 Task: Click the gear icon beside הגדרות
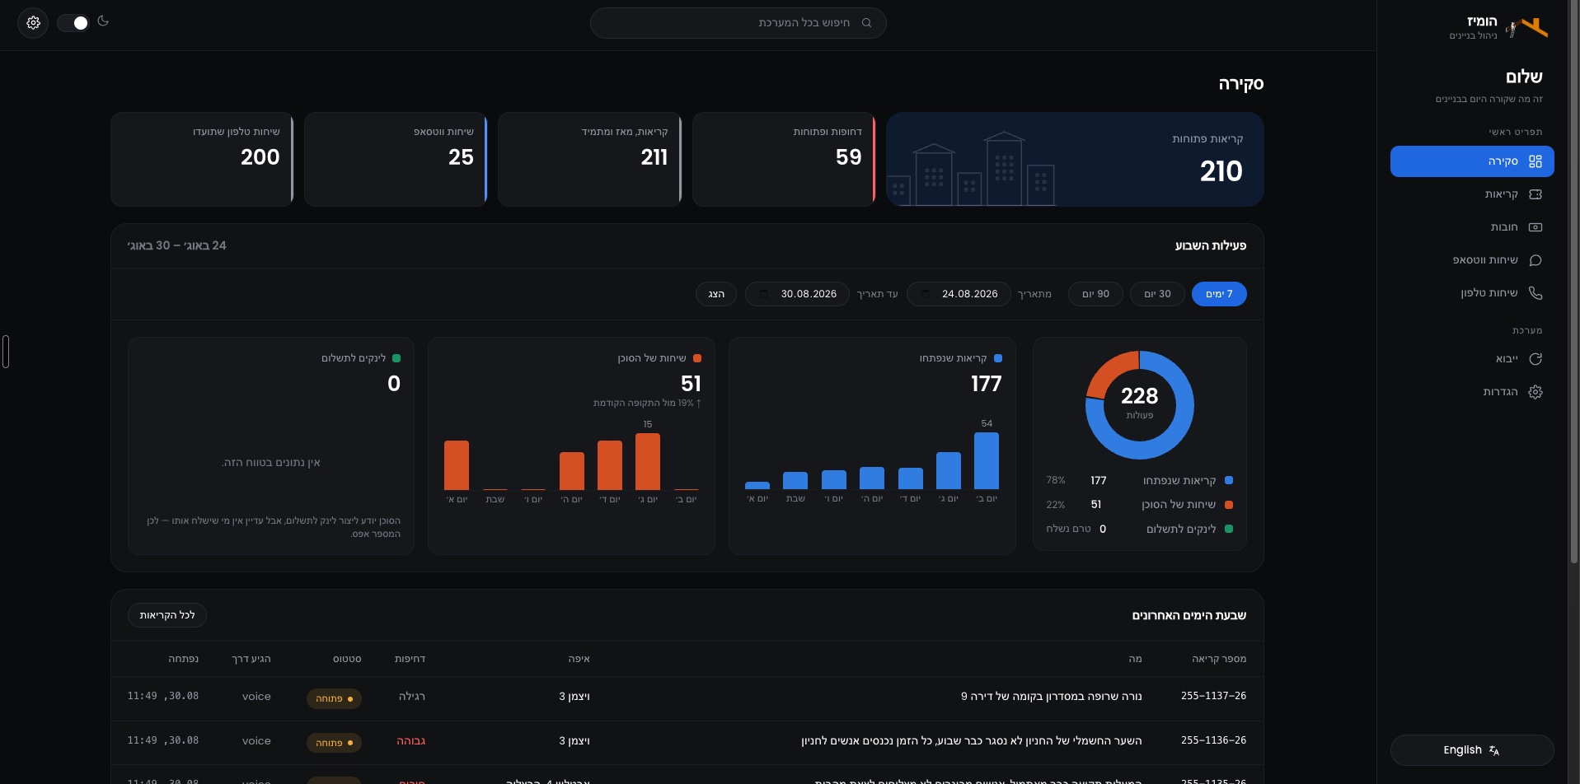[1535, 392]
